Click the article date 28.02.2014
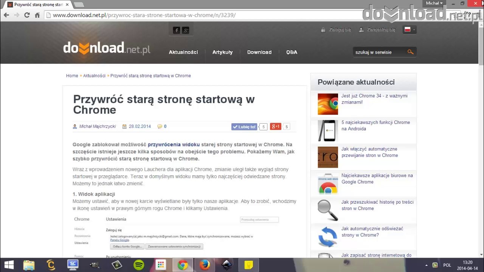 [x=140, y=127]
